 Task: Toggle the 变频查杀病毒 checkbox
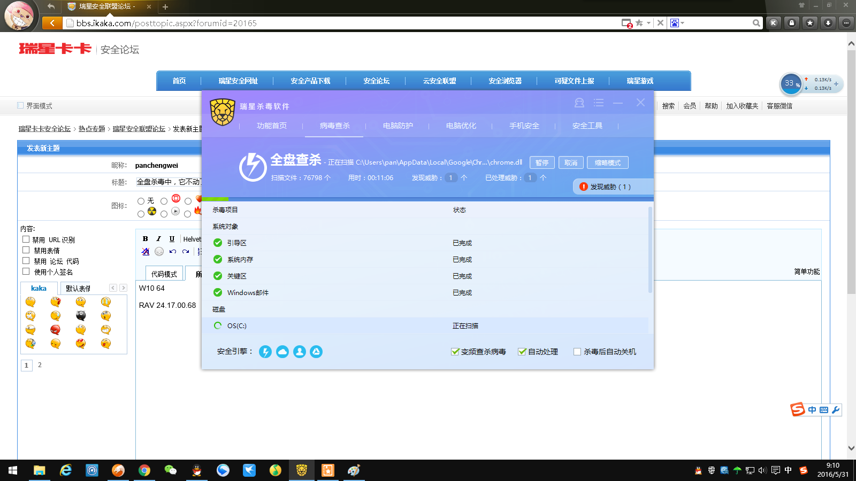coord(455,352)
